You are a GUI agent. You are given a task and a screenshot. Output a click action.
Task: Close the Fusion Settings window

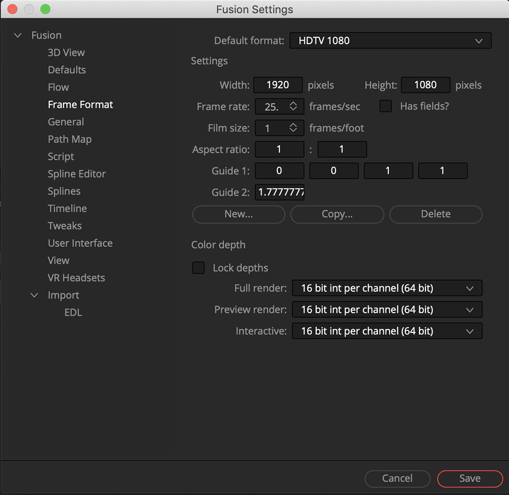point(12,9)
